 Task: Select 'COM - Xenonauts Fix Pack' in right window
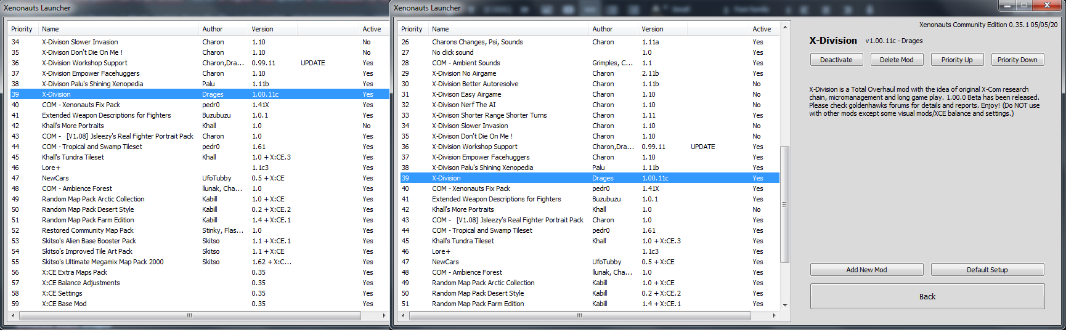pyautogui.click(x=589, y=188)
